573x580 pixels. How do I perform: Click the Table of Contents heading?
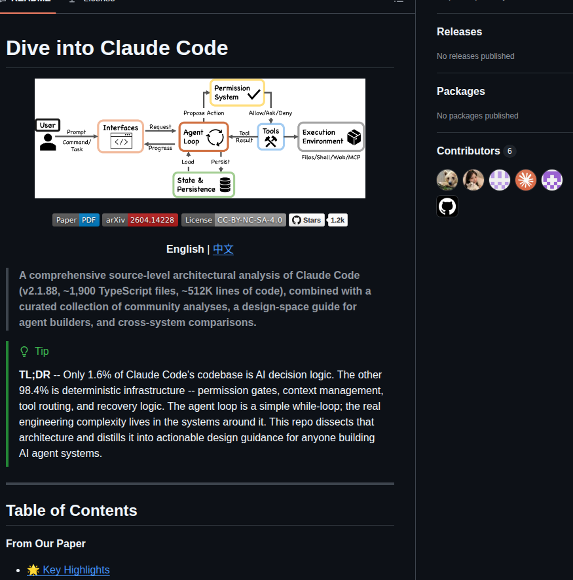(x=71, y=511)
